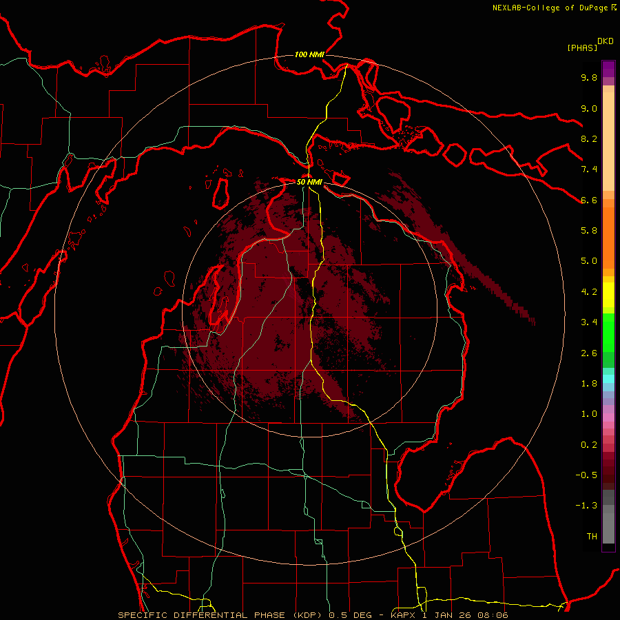Click the 5.0 legend value
Viewport: 620px width, 620px height.
coord(589,261)
